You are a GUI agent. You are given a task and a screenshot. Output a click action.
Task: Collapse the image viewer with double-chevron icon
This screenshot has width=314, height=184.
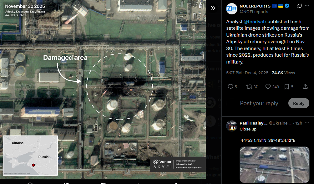coord(213,8)
